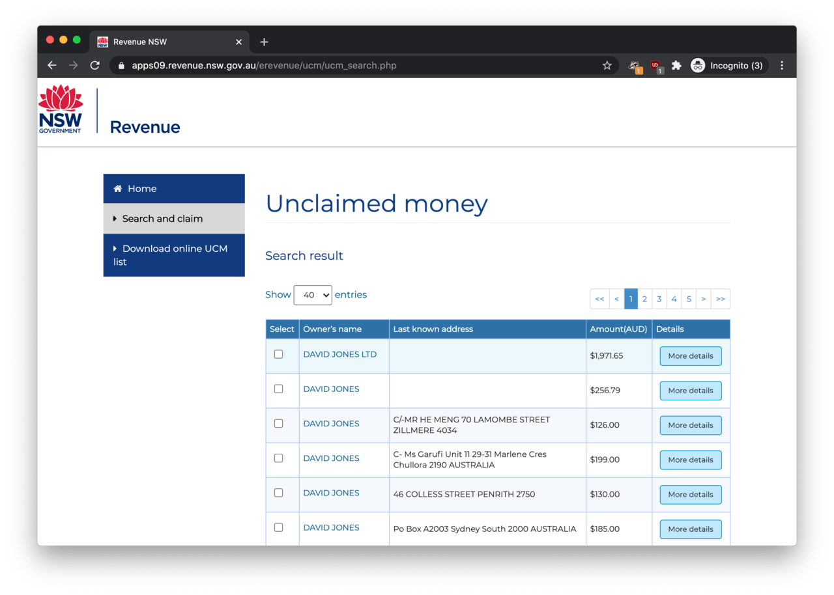Open the Chrome three-dot menu
The image size is (834, 595).
point(782,65)
